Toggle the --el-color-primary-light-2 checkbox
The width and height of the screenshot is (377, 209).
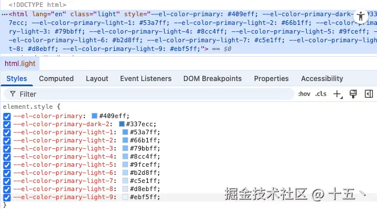click(x=7, y=141)
